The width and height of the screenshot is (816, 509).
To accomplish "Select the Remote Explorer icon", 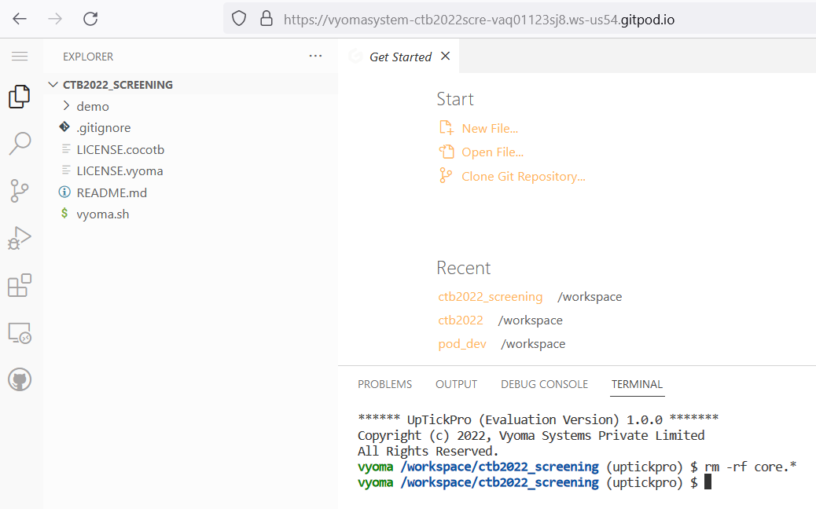I will pyautogui.click(x=19, y=332).
